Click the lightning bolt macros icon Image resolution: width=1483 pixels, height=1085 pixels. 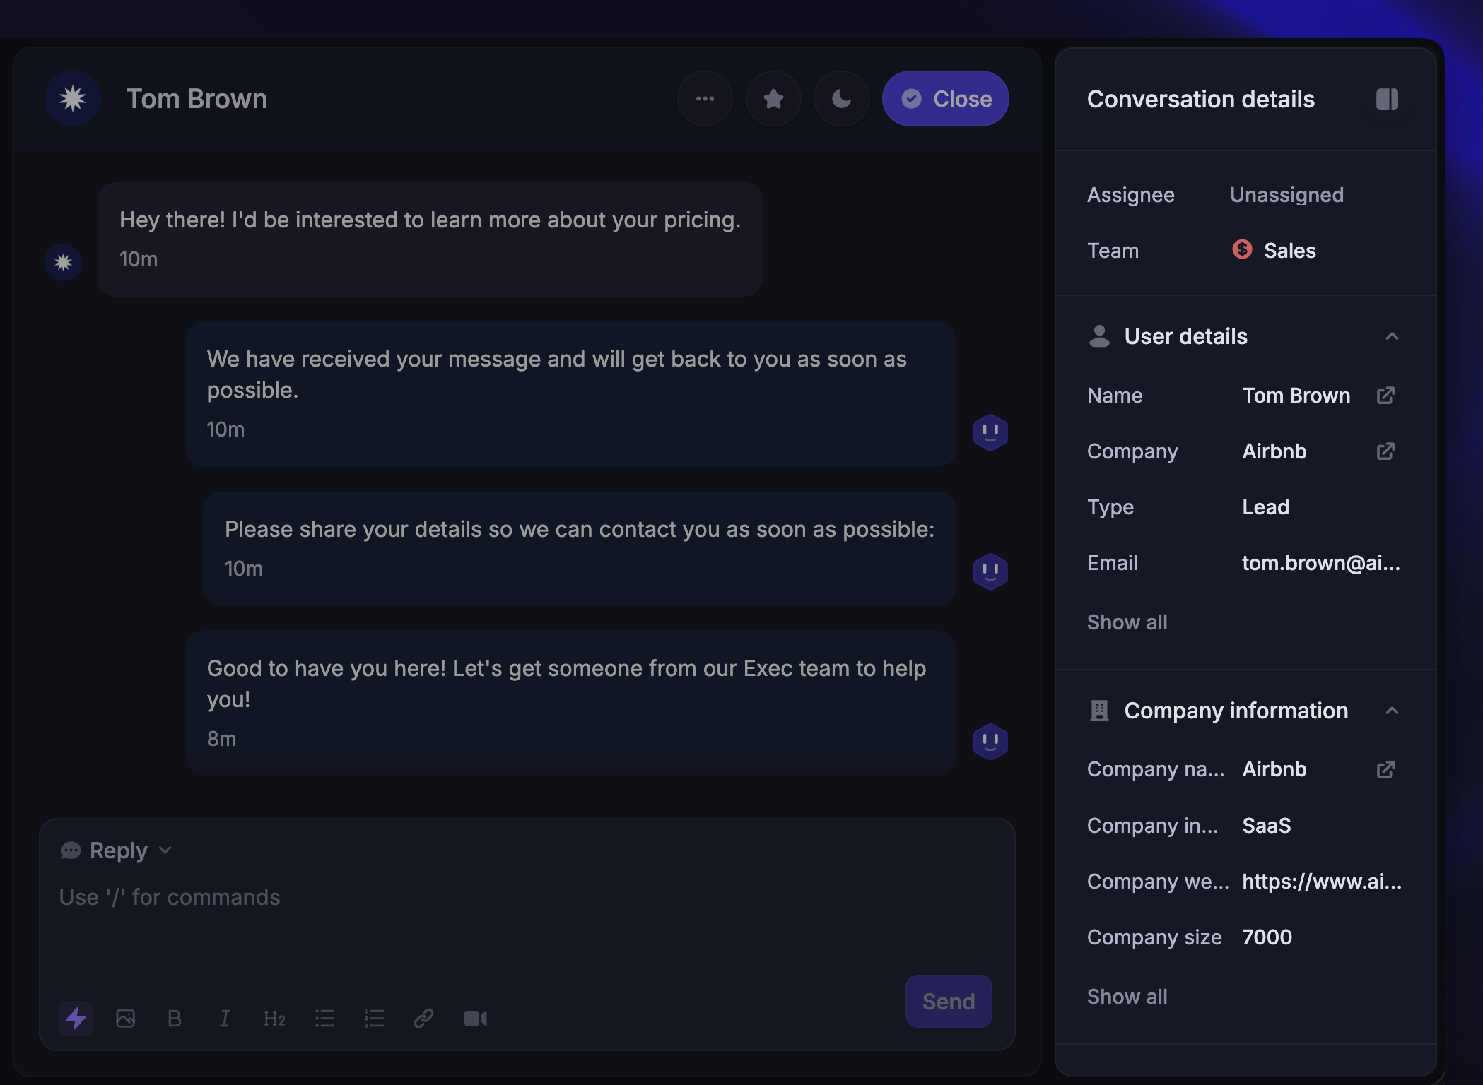click(x=76, y=1018)
